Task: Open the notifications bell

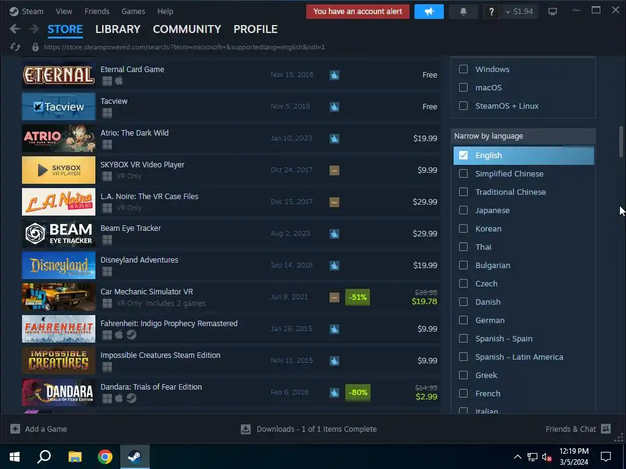Action: 463,12
